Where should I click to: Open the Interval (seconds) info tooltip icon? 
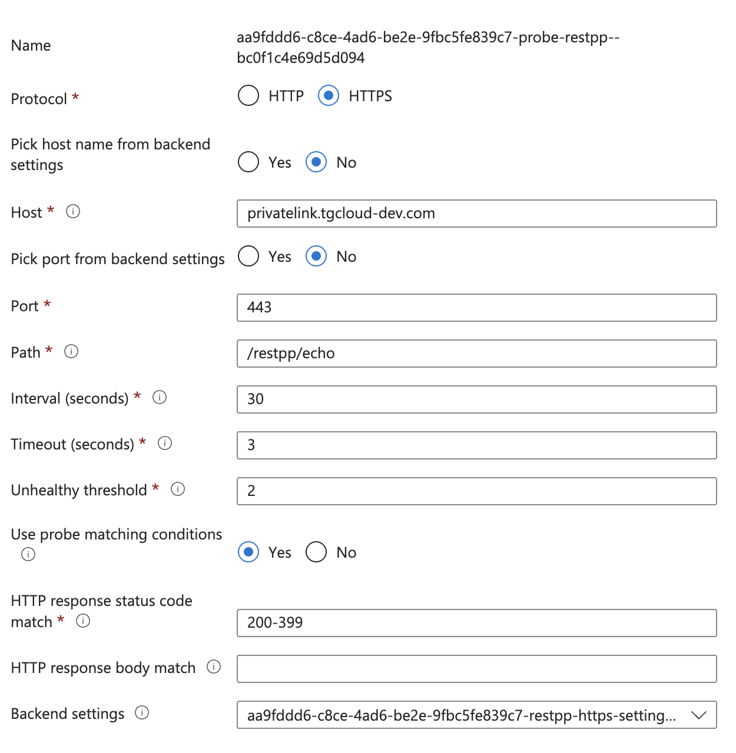(x=160, y=397)
